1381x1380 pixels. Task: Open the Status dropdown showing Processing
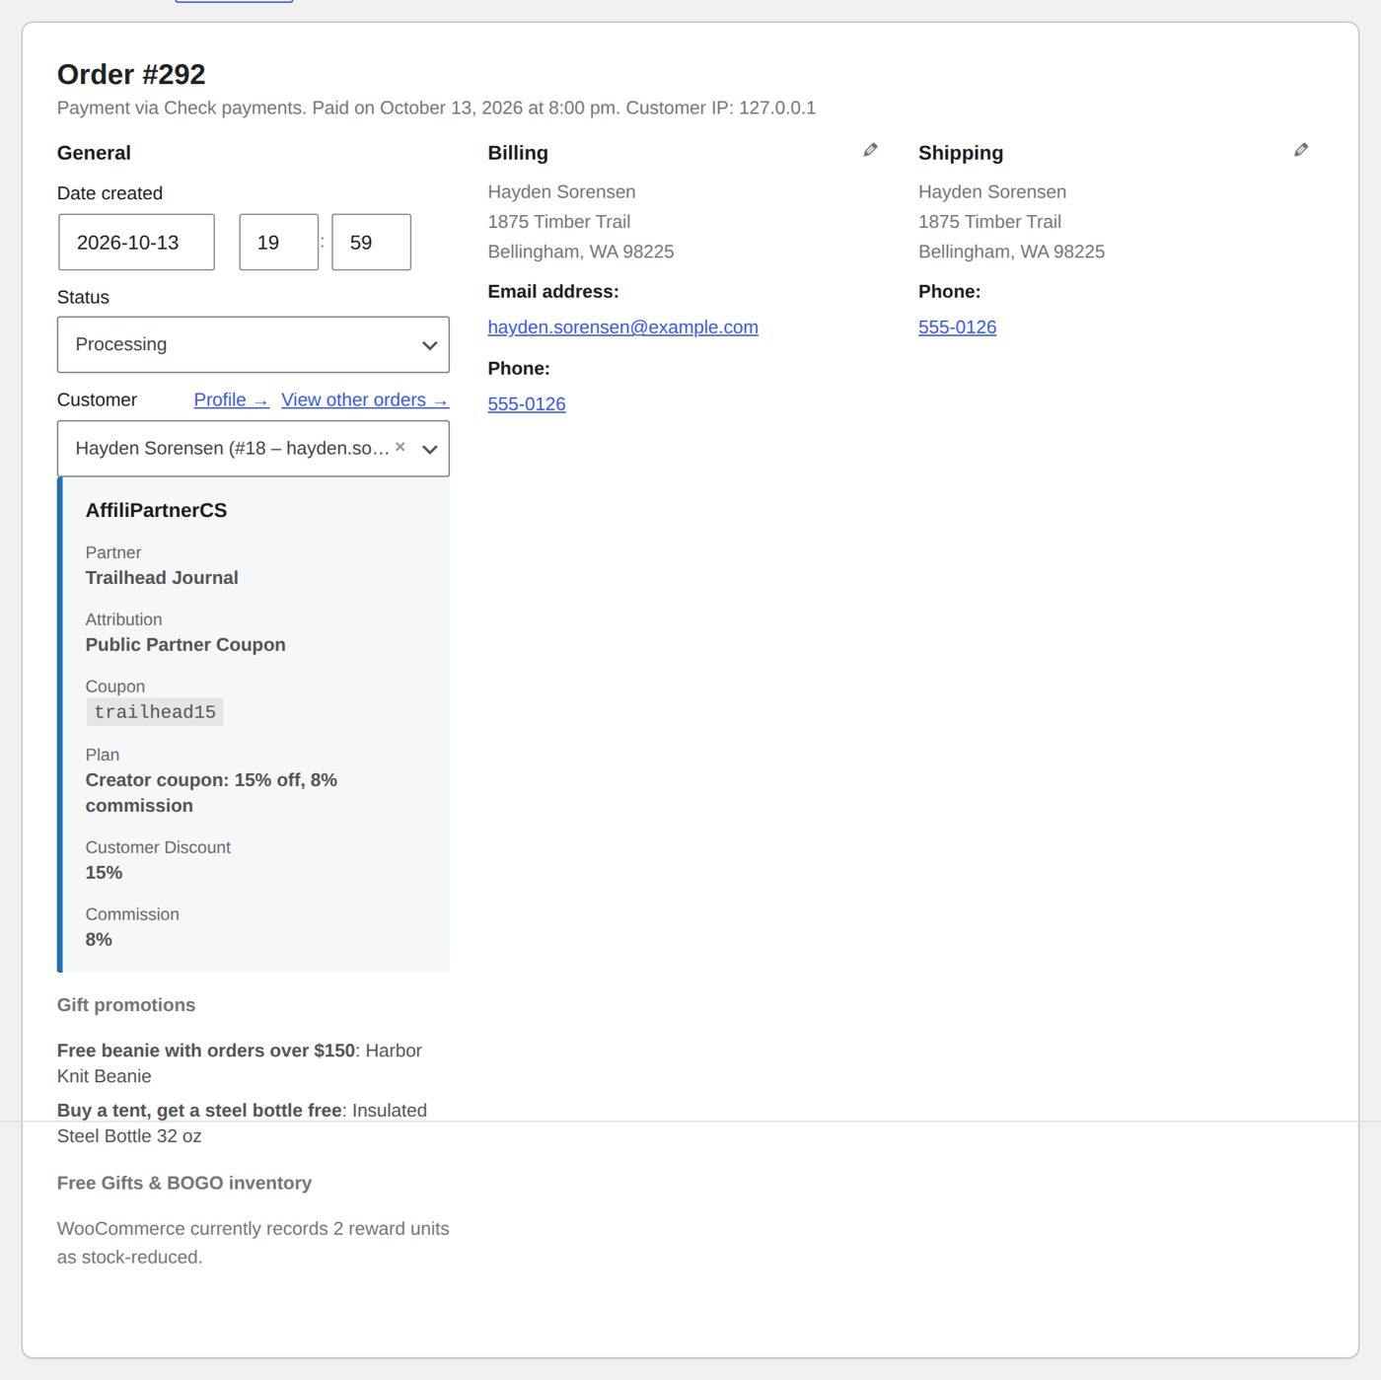click(x=254, y=344)
